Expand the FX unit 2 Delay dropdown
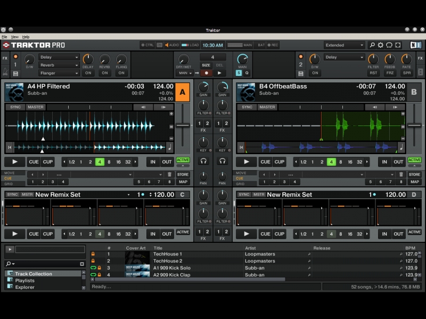 coord(344,57)
